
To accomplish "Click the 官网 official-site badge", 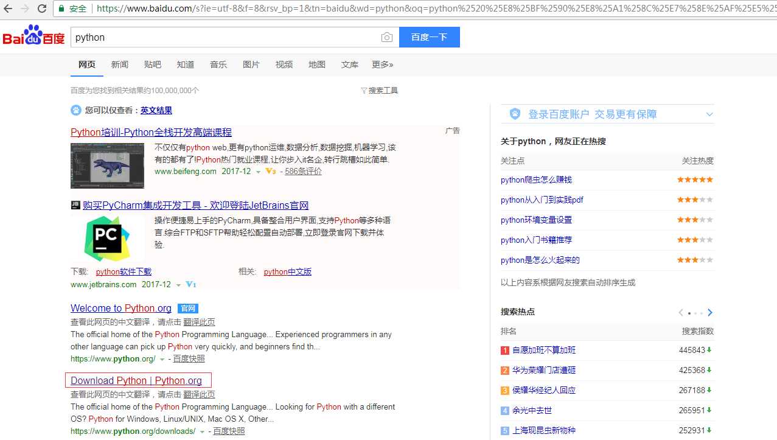I will [188, 309].
